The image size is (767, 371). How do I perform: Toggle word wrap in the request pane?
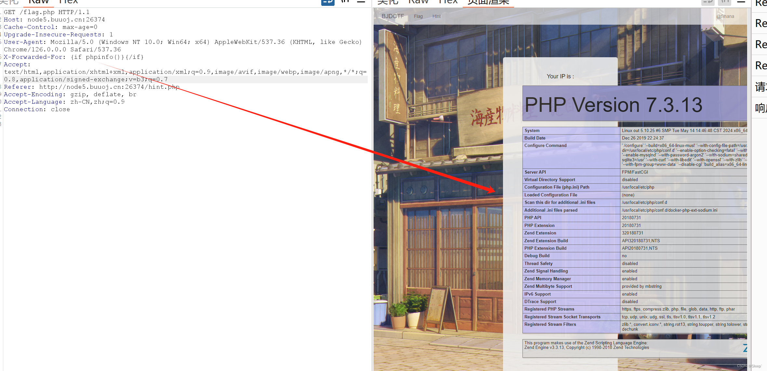(x=328, y=2)
